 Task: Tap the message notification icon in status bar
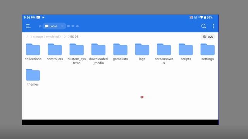coord(38,17)
